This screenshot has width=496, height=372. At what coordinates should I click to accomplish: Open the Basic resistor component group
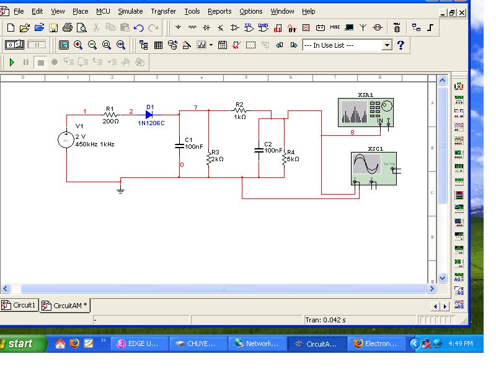[x=192, y=27]
